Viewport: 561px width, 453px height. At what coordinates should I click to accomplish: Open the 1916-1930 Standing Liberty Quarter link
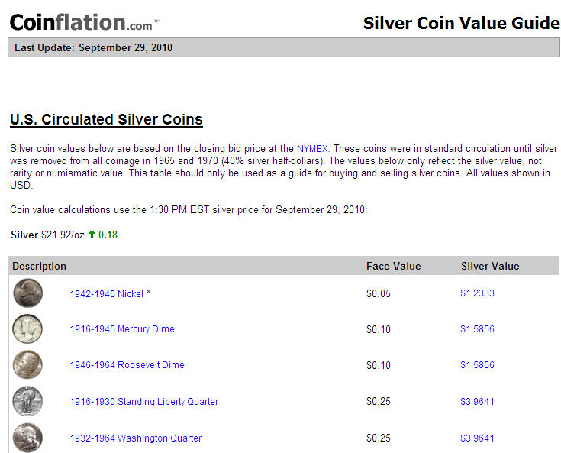[x=144, y=401]
